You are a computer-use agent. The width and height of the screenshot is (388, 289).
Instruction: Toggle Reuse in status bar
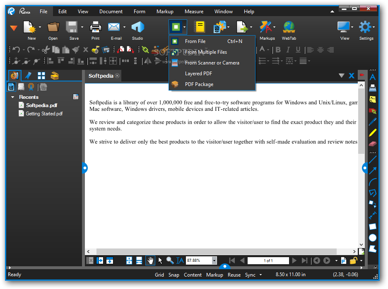(234, 275)
